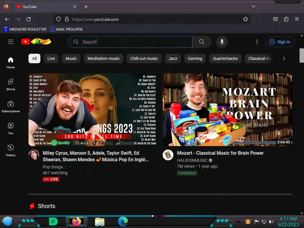The height and width of the screenshot is (228, 304).
Task: Open Shorts from the sidebar
Action: [11, 85]
